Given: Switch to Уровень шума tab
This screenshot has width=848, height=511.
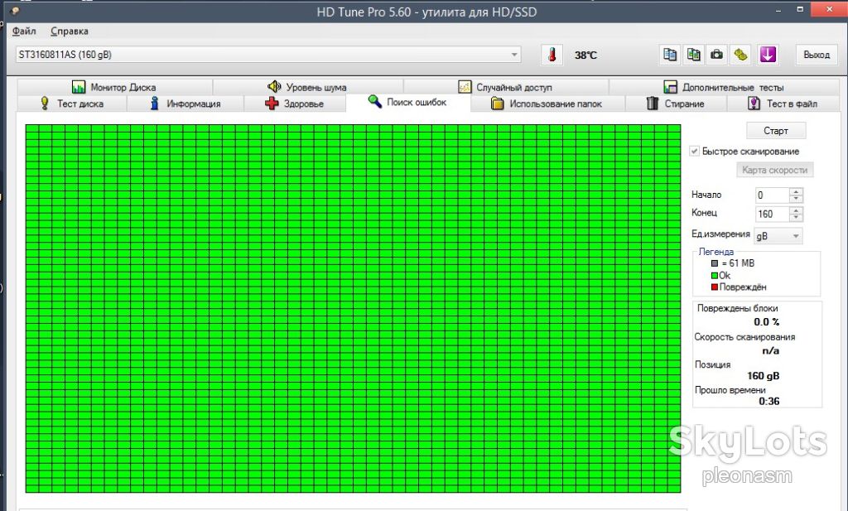Looking at the screenshot, I should (x=307, y=87).
